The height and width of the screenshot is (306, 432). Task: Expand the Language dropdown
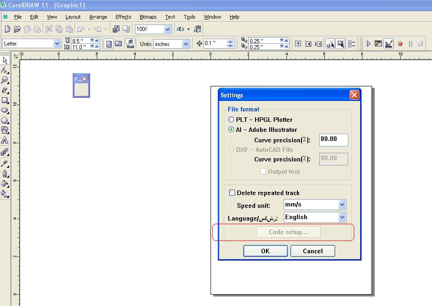click(x=342, y=217)
